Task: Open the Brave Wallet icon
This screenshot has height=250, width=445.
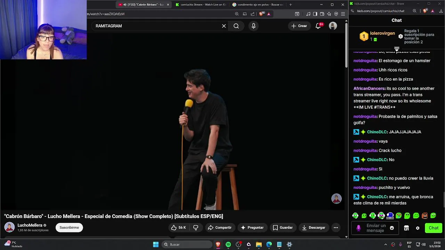Action: (x=322, y=14)
